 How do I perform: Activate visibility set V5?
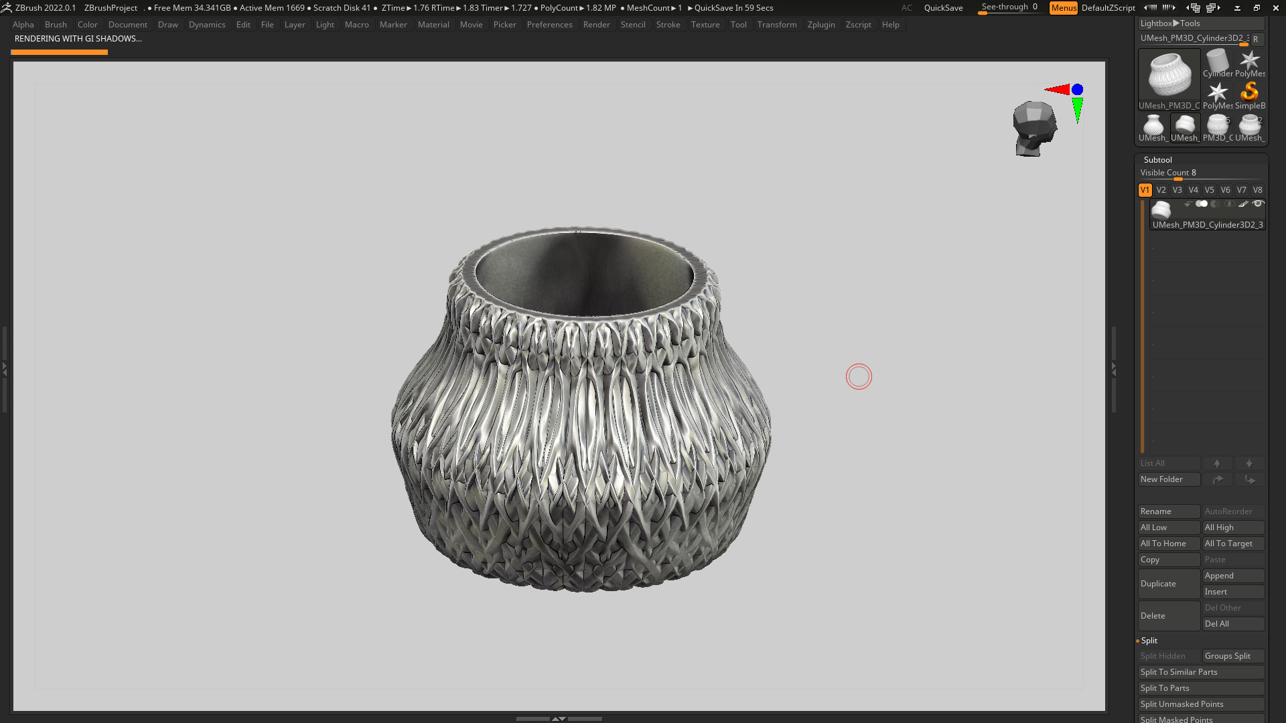(x=1209, y=190)
